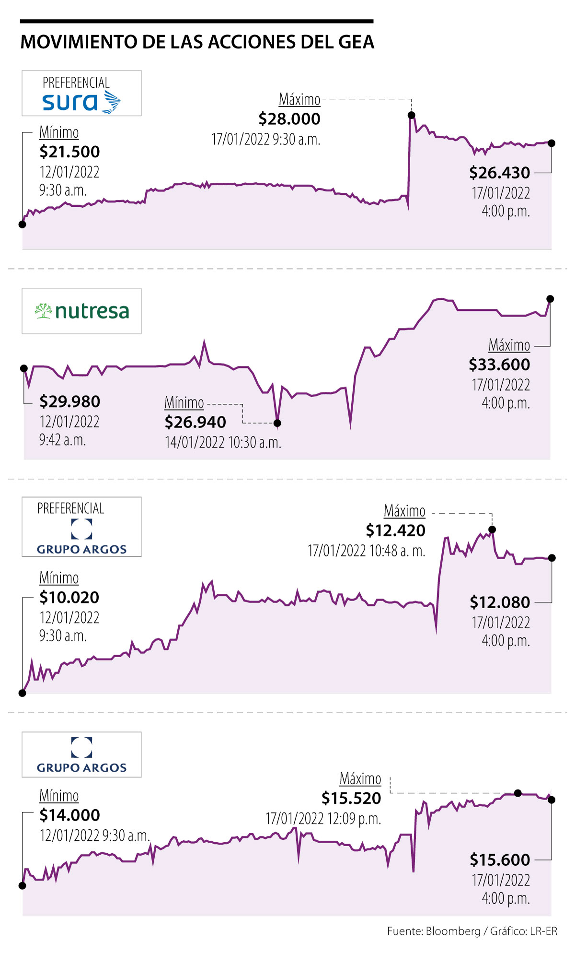
Task: Click Nutresa's opening dot at $29.980
Action: point(24,368)
